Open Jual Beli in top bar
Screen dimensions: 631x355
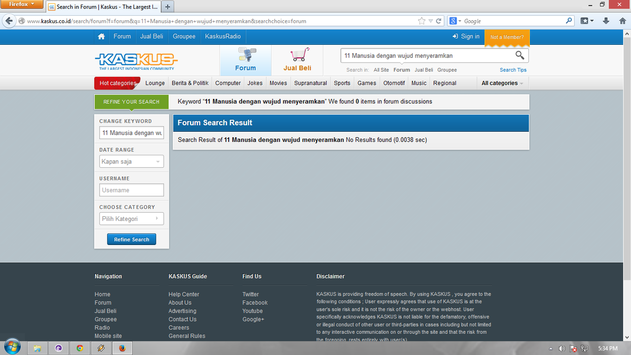(x=152, y=36)
